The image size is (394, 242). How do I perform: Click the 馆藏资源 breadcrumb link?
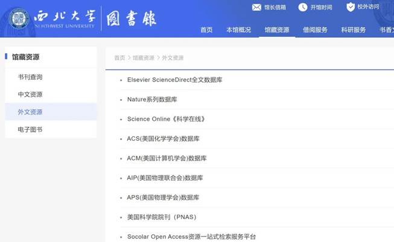pyautogui.click(x=144, y=58)
